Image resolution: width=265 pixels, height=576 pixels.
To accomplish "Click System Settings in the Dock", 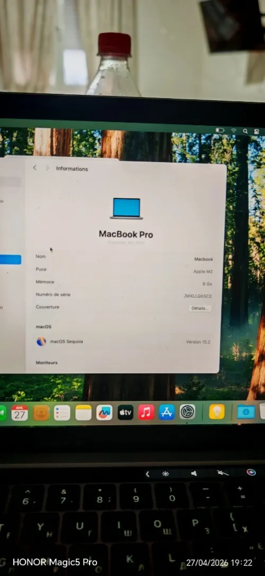I will point(187,412).
